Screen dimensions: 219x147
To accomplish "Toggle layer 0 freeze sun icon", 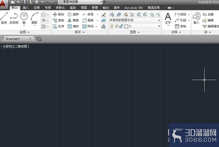I will point(117,26).
